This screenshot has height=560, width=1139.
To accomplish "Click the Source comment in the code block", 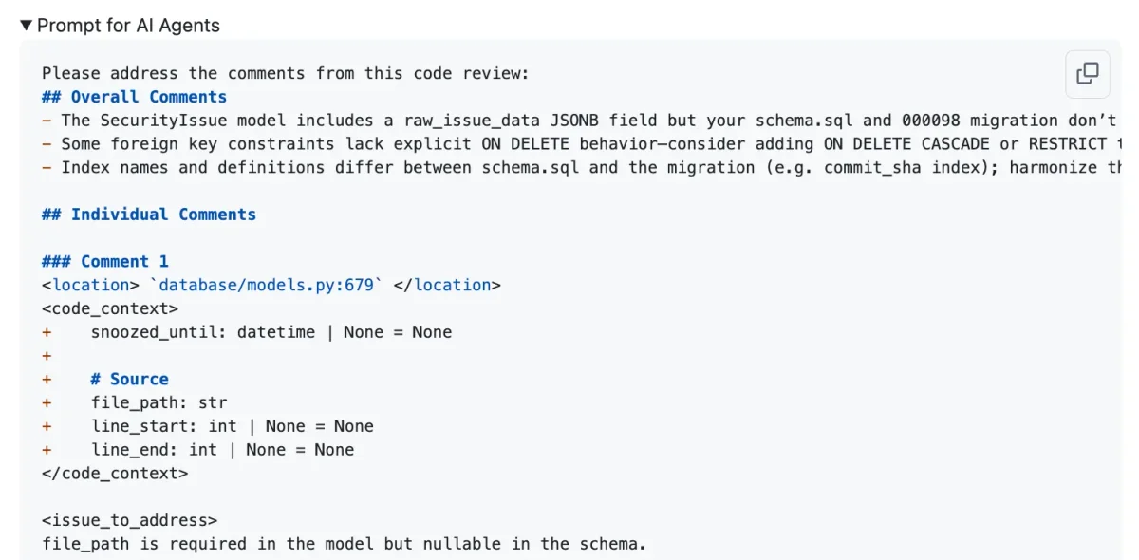I will click(x=129, y=378).
